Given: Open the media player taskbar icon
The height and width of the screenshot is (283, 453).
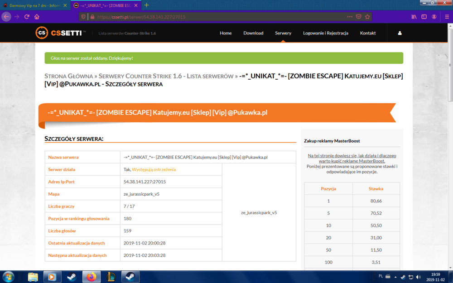Looking at the screenshot, I should [x=52, y=277].
